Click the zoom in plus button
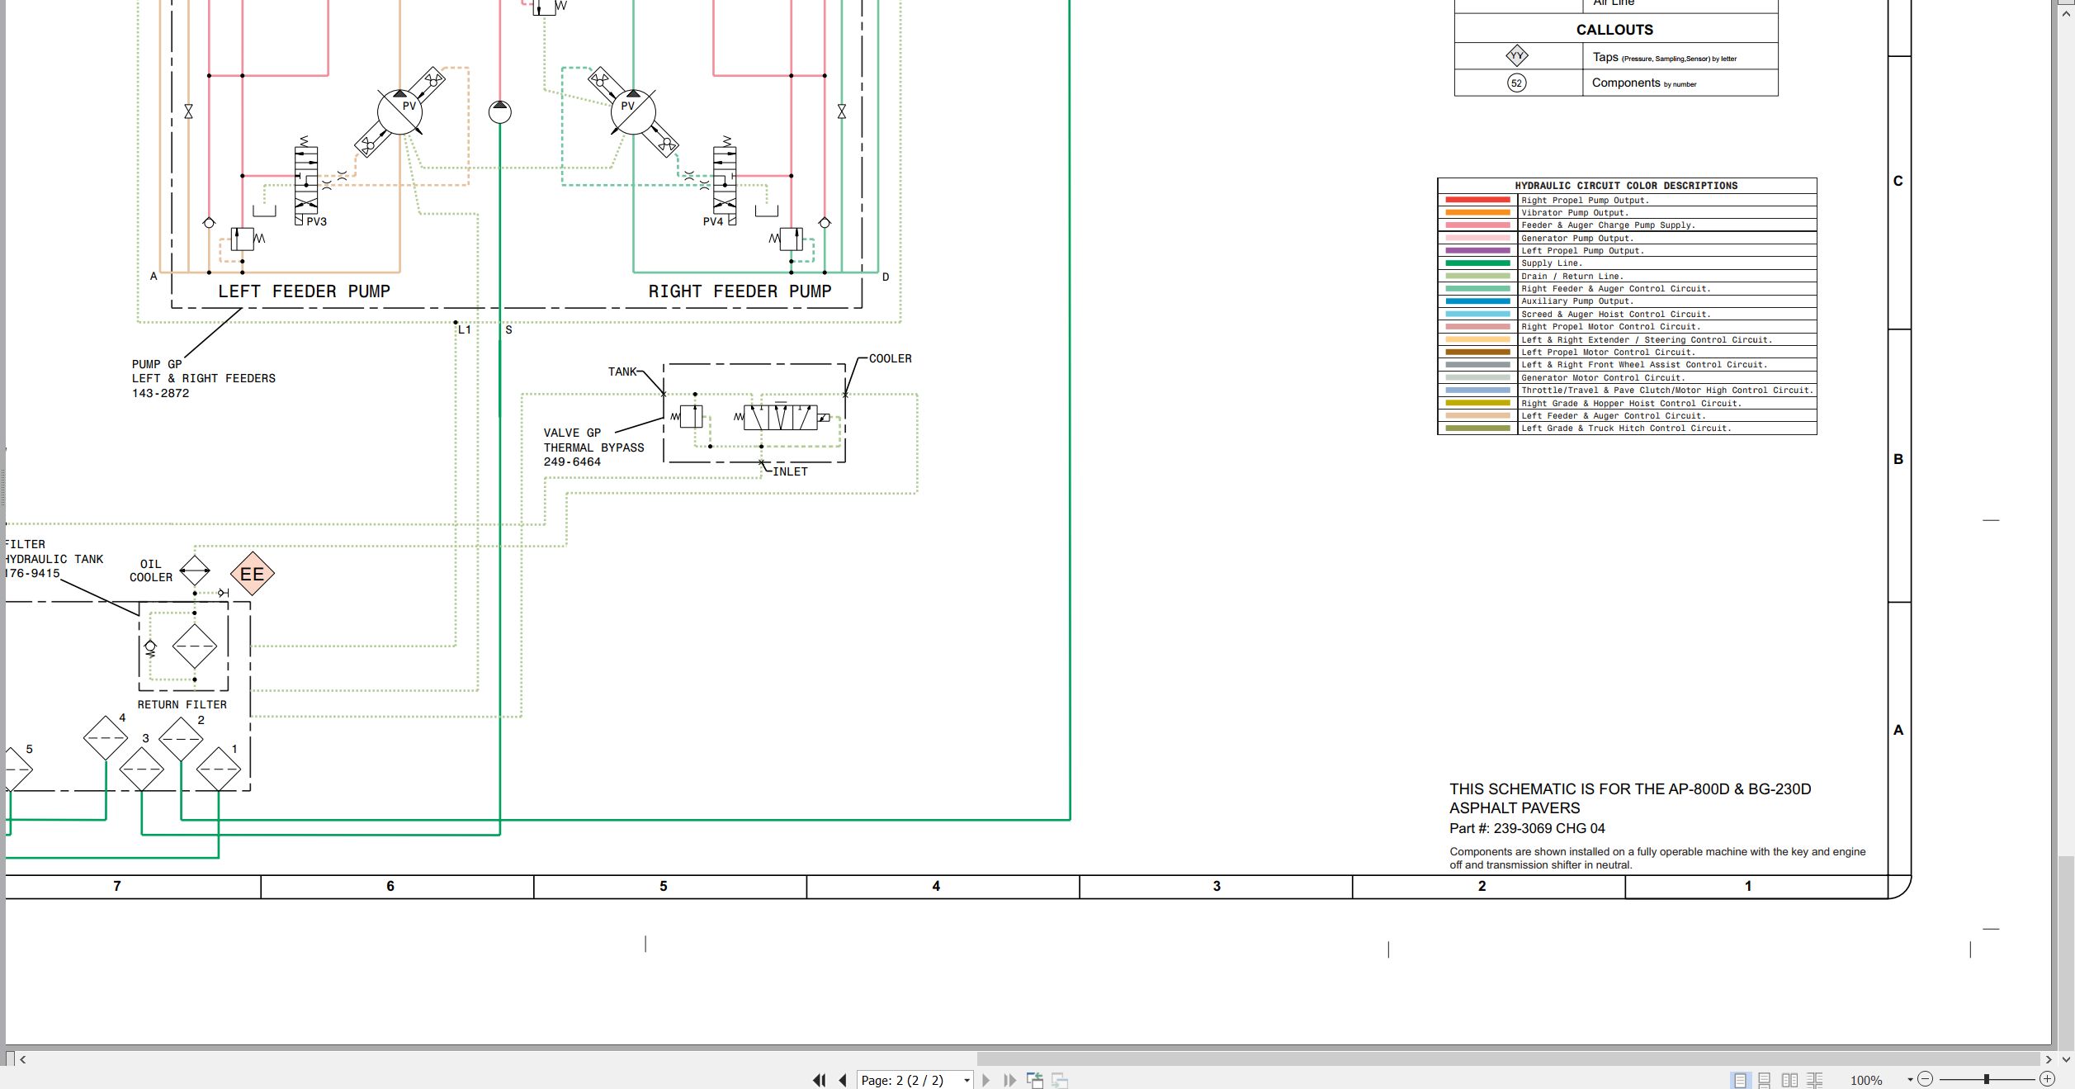The height and width of the screenshot is (1089, 2075). 2047,1079
